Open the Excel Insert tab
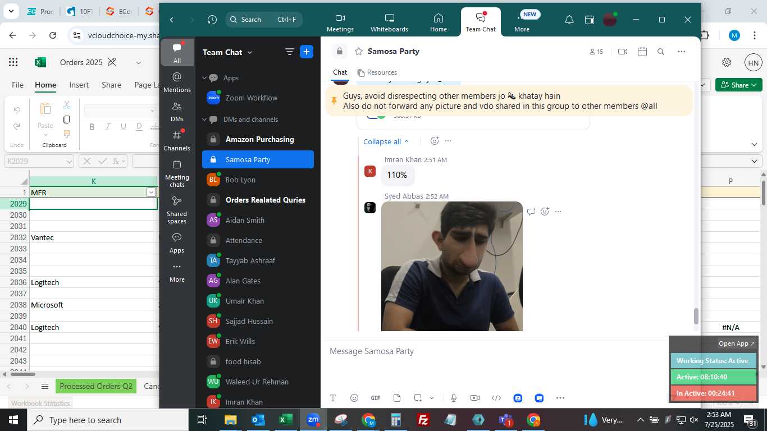 pos(79,85)
